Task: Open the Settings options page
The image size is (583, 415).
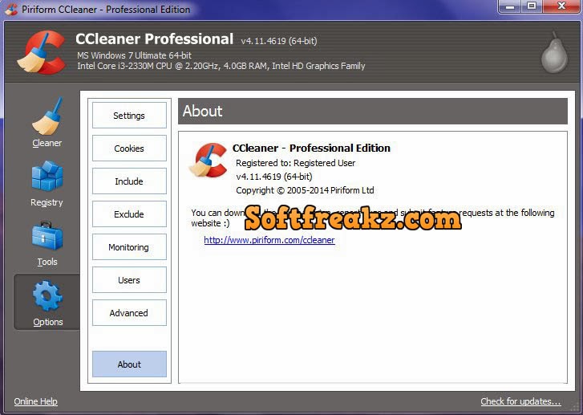Action: click(x=129, y=116)
